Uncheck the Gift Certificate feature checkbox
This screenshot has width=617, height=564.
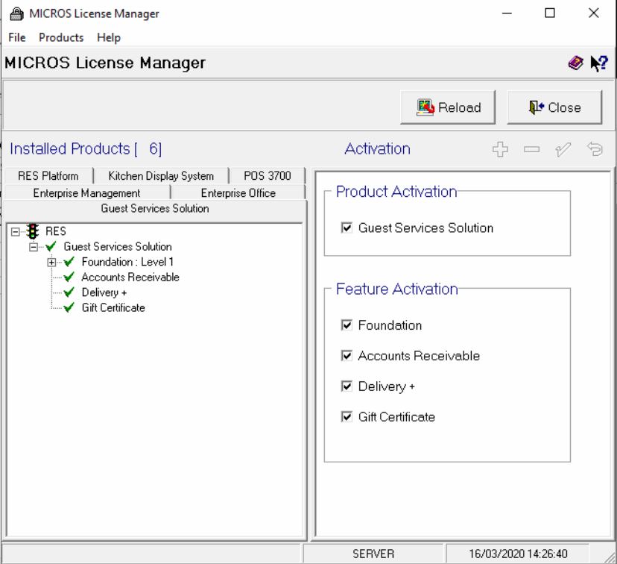click(347, 417)
